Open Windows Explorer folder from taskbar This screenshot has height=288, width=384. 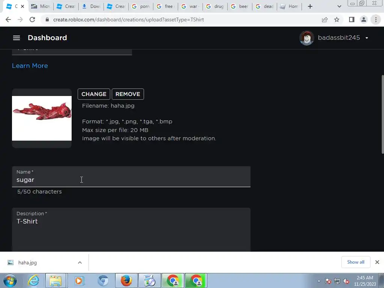(x=55, y=280)
